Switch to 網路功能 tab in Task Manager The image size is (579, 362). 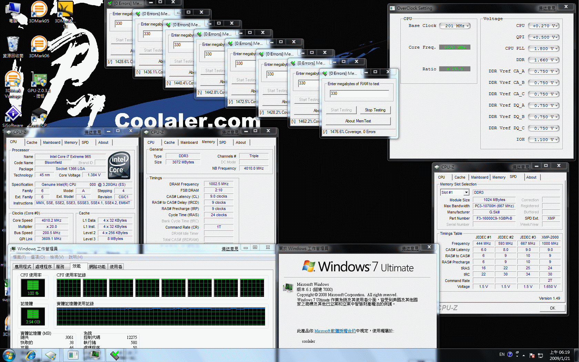coord(97,267)
